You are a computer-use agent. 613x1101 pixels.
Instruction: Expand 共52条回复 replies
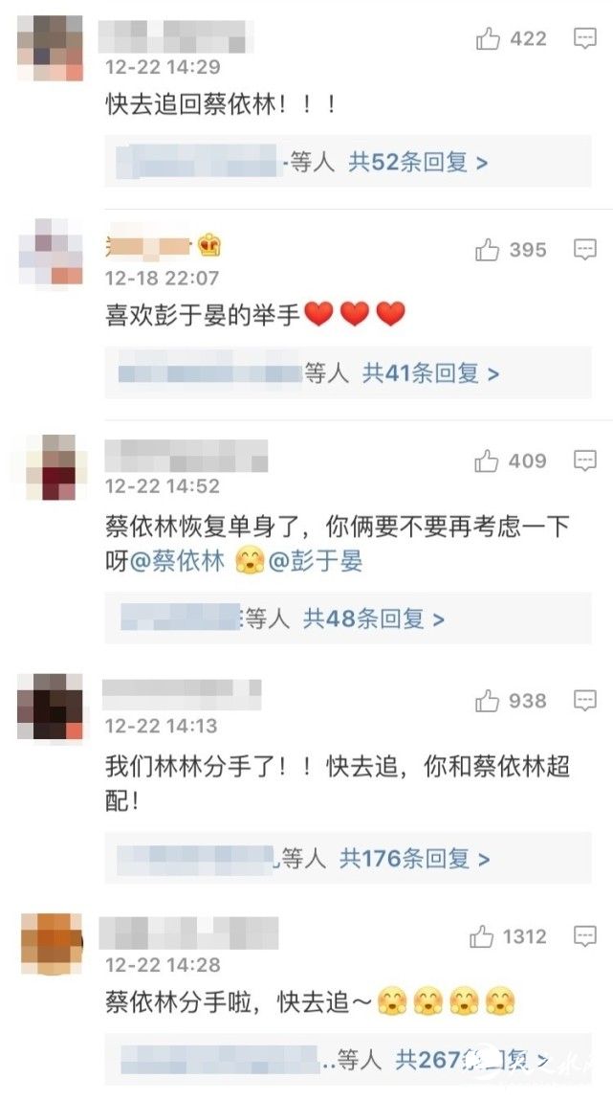(418, 162)
